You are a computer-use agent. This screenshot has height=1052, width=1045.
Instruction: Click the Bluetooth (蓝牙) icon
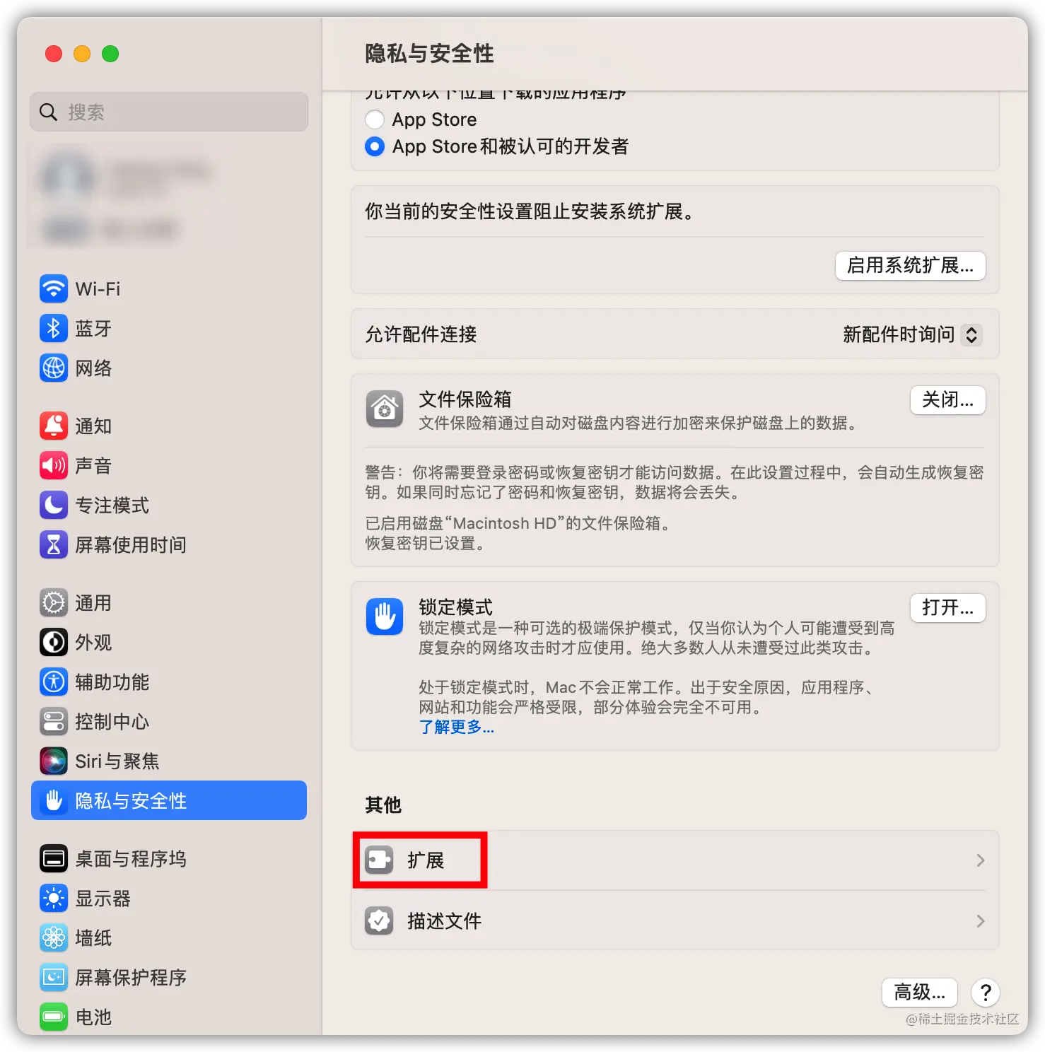click(x=54, y=328)
